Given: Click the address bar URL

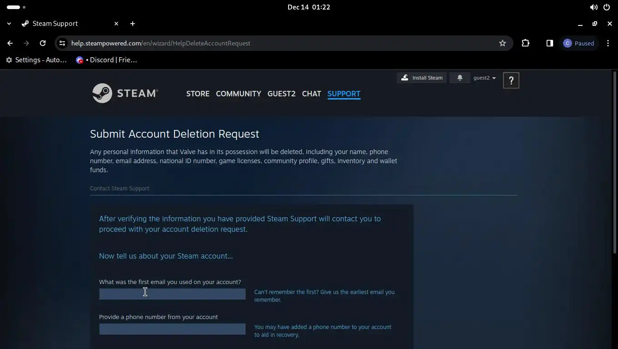Looking at the screenshot, I should coord(161,43).
